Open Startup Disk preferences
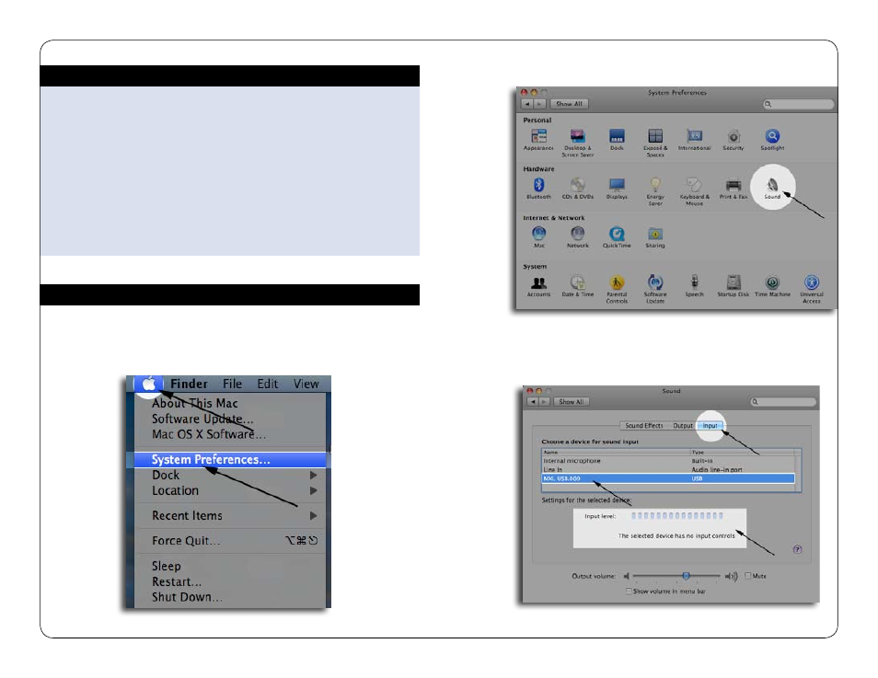This screenshot has height=678, width=878. pyautogui.click(x=734, y=285)
